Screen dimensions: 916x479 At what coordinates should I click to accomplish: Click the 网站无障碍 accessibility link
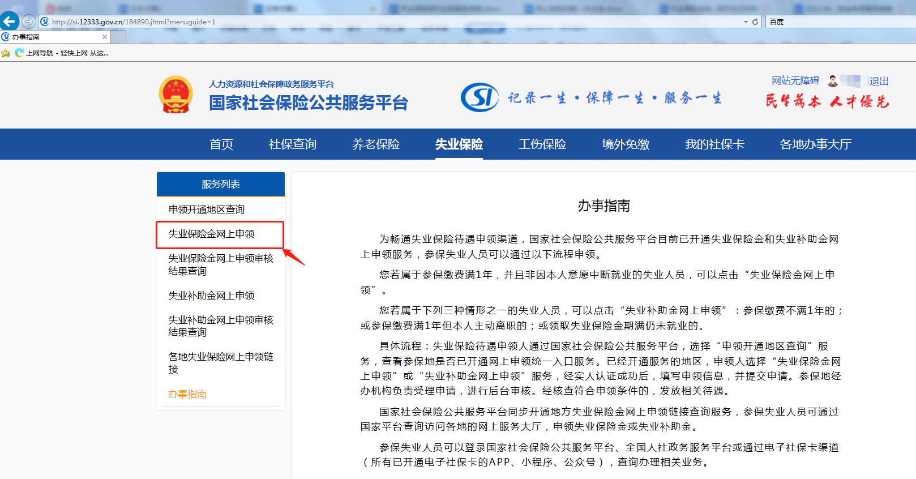click(x=795, y=81)
